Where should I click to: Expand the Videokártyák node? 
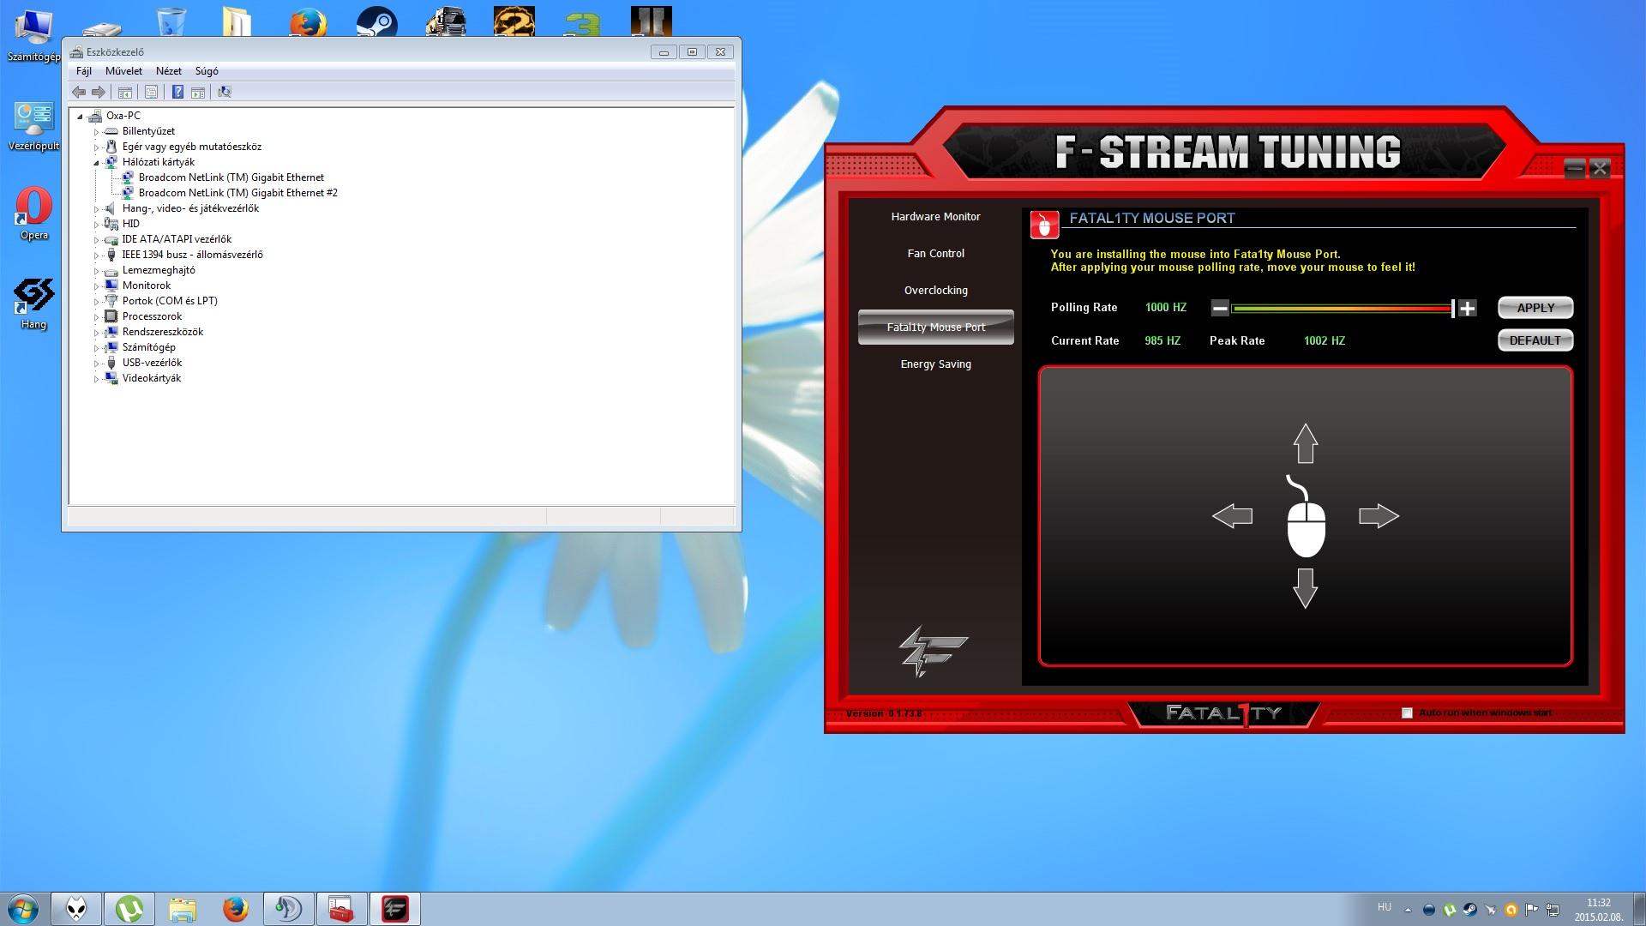96,379
